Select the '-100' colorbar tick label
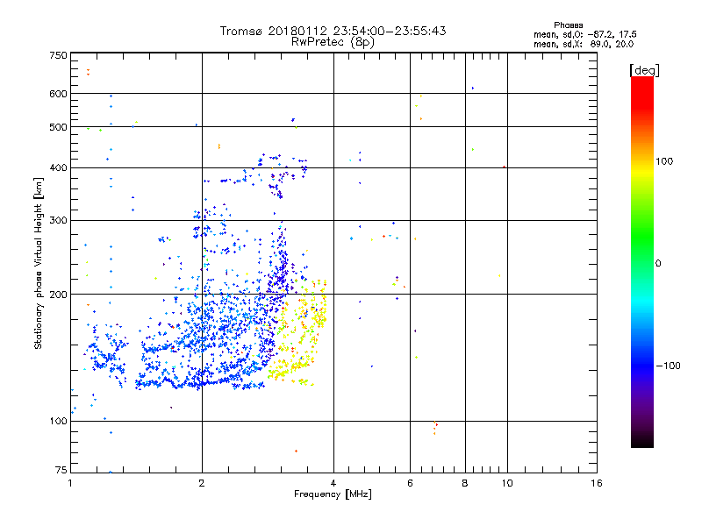 click(669, 366)
